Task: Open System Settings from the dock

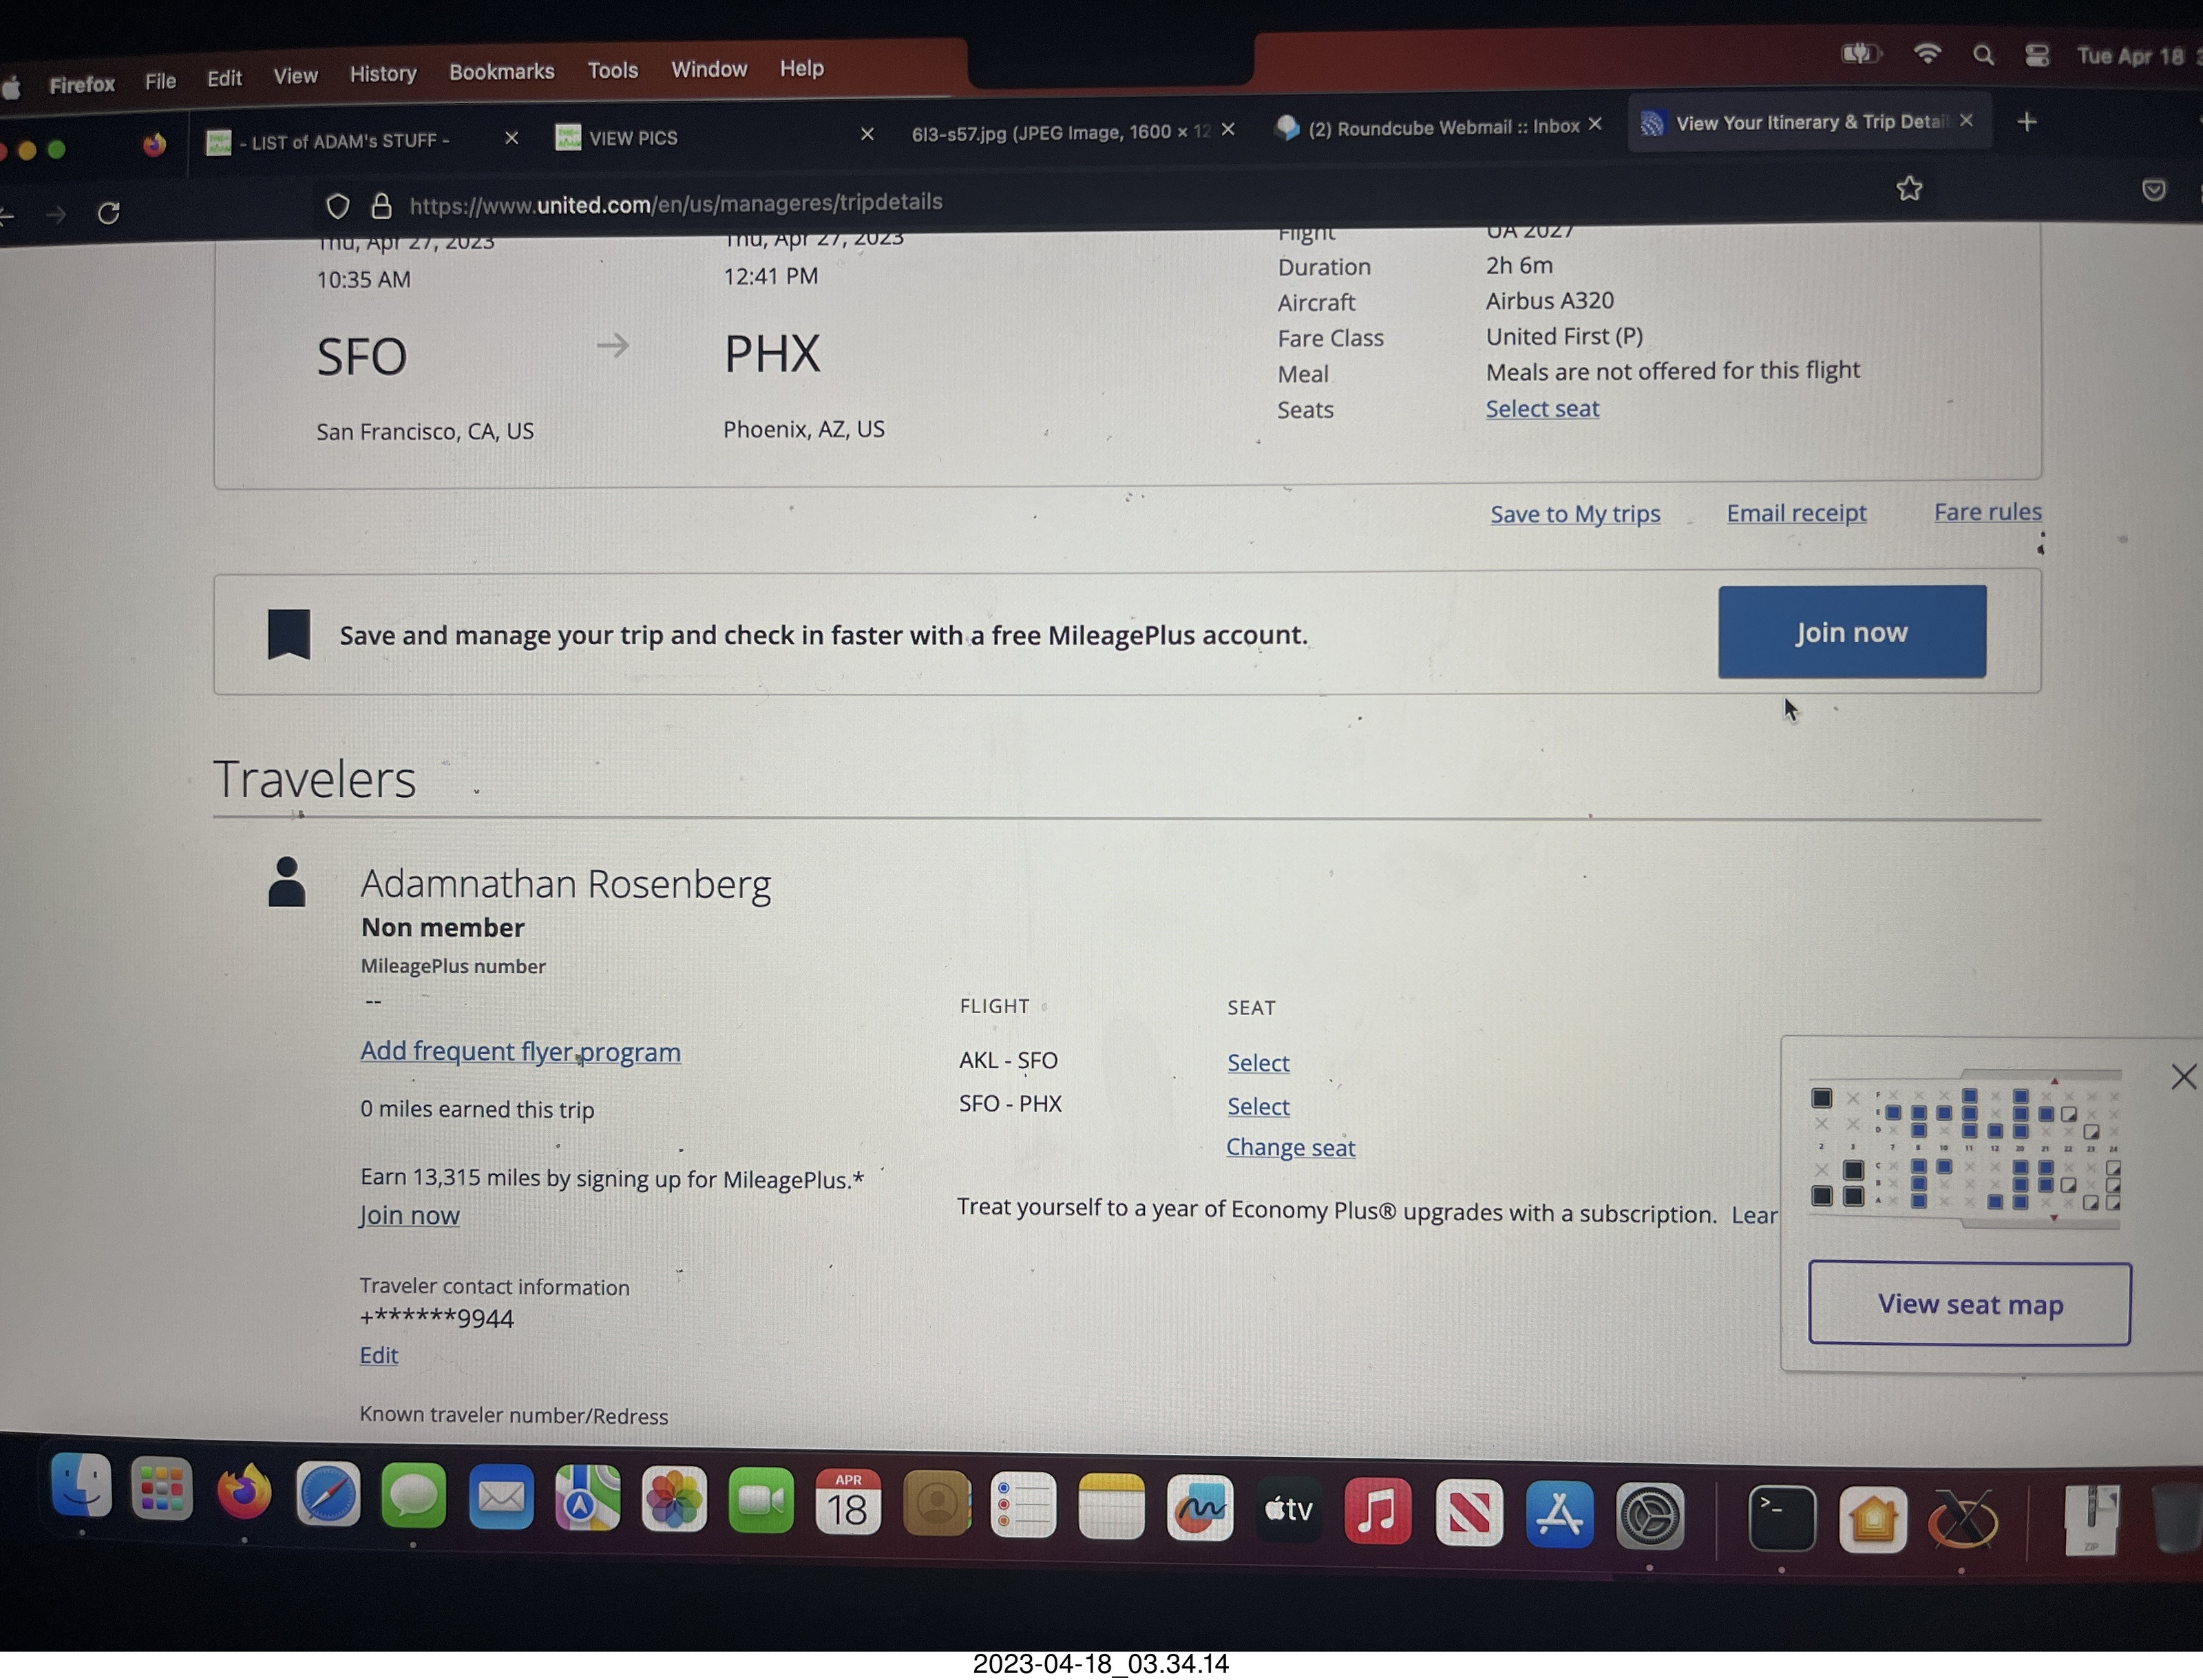Action: pyautogui.click(x=1649, y=1517)
